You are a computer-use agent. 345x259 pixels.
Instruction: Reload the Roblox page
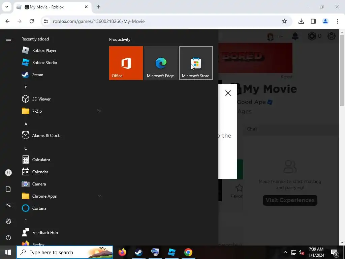point(32,21)
